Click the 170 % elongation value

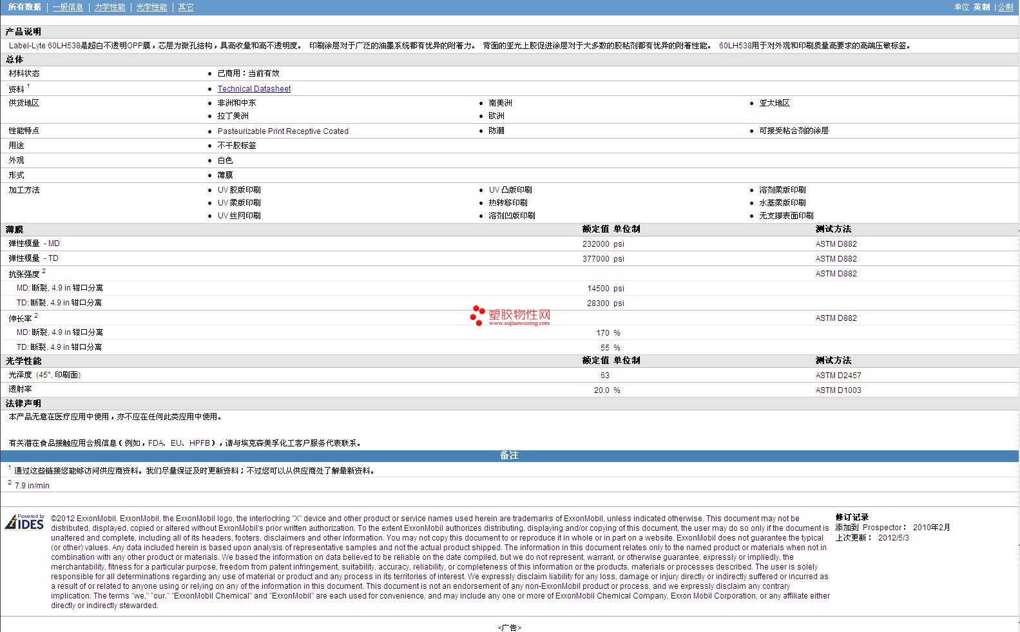click(608, 333)
